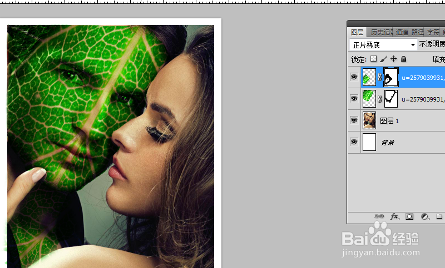Click the photo canvas image
This screenshot has width=445, height=268.
tap(111, 146)
